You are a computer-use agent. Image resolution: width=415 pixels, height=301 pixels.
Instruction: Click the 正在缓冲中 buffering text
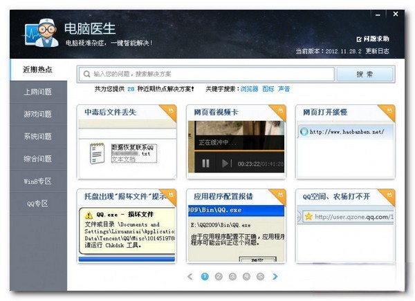point(217,143)
